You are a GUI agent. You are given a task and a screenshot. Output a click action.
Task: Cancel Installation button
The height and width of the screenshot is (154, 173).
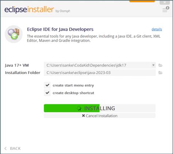click(100, 116)
